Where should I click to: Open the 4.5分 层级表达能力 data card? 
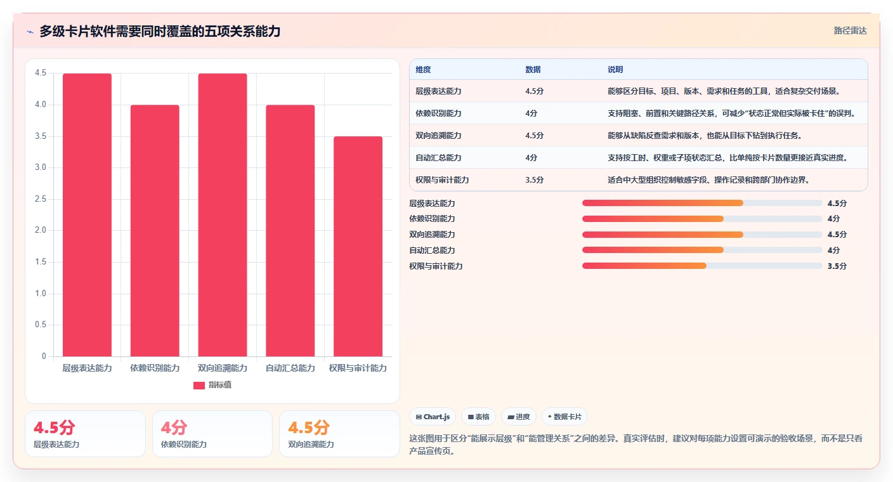tap(85, 434)
